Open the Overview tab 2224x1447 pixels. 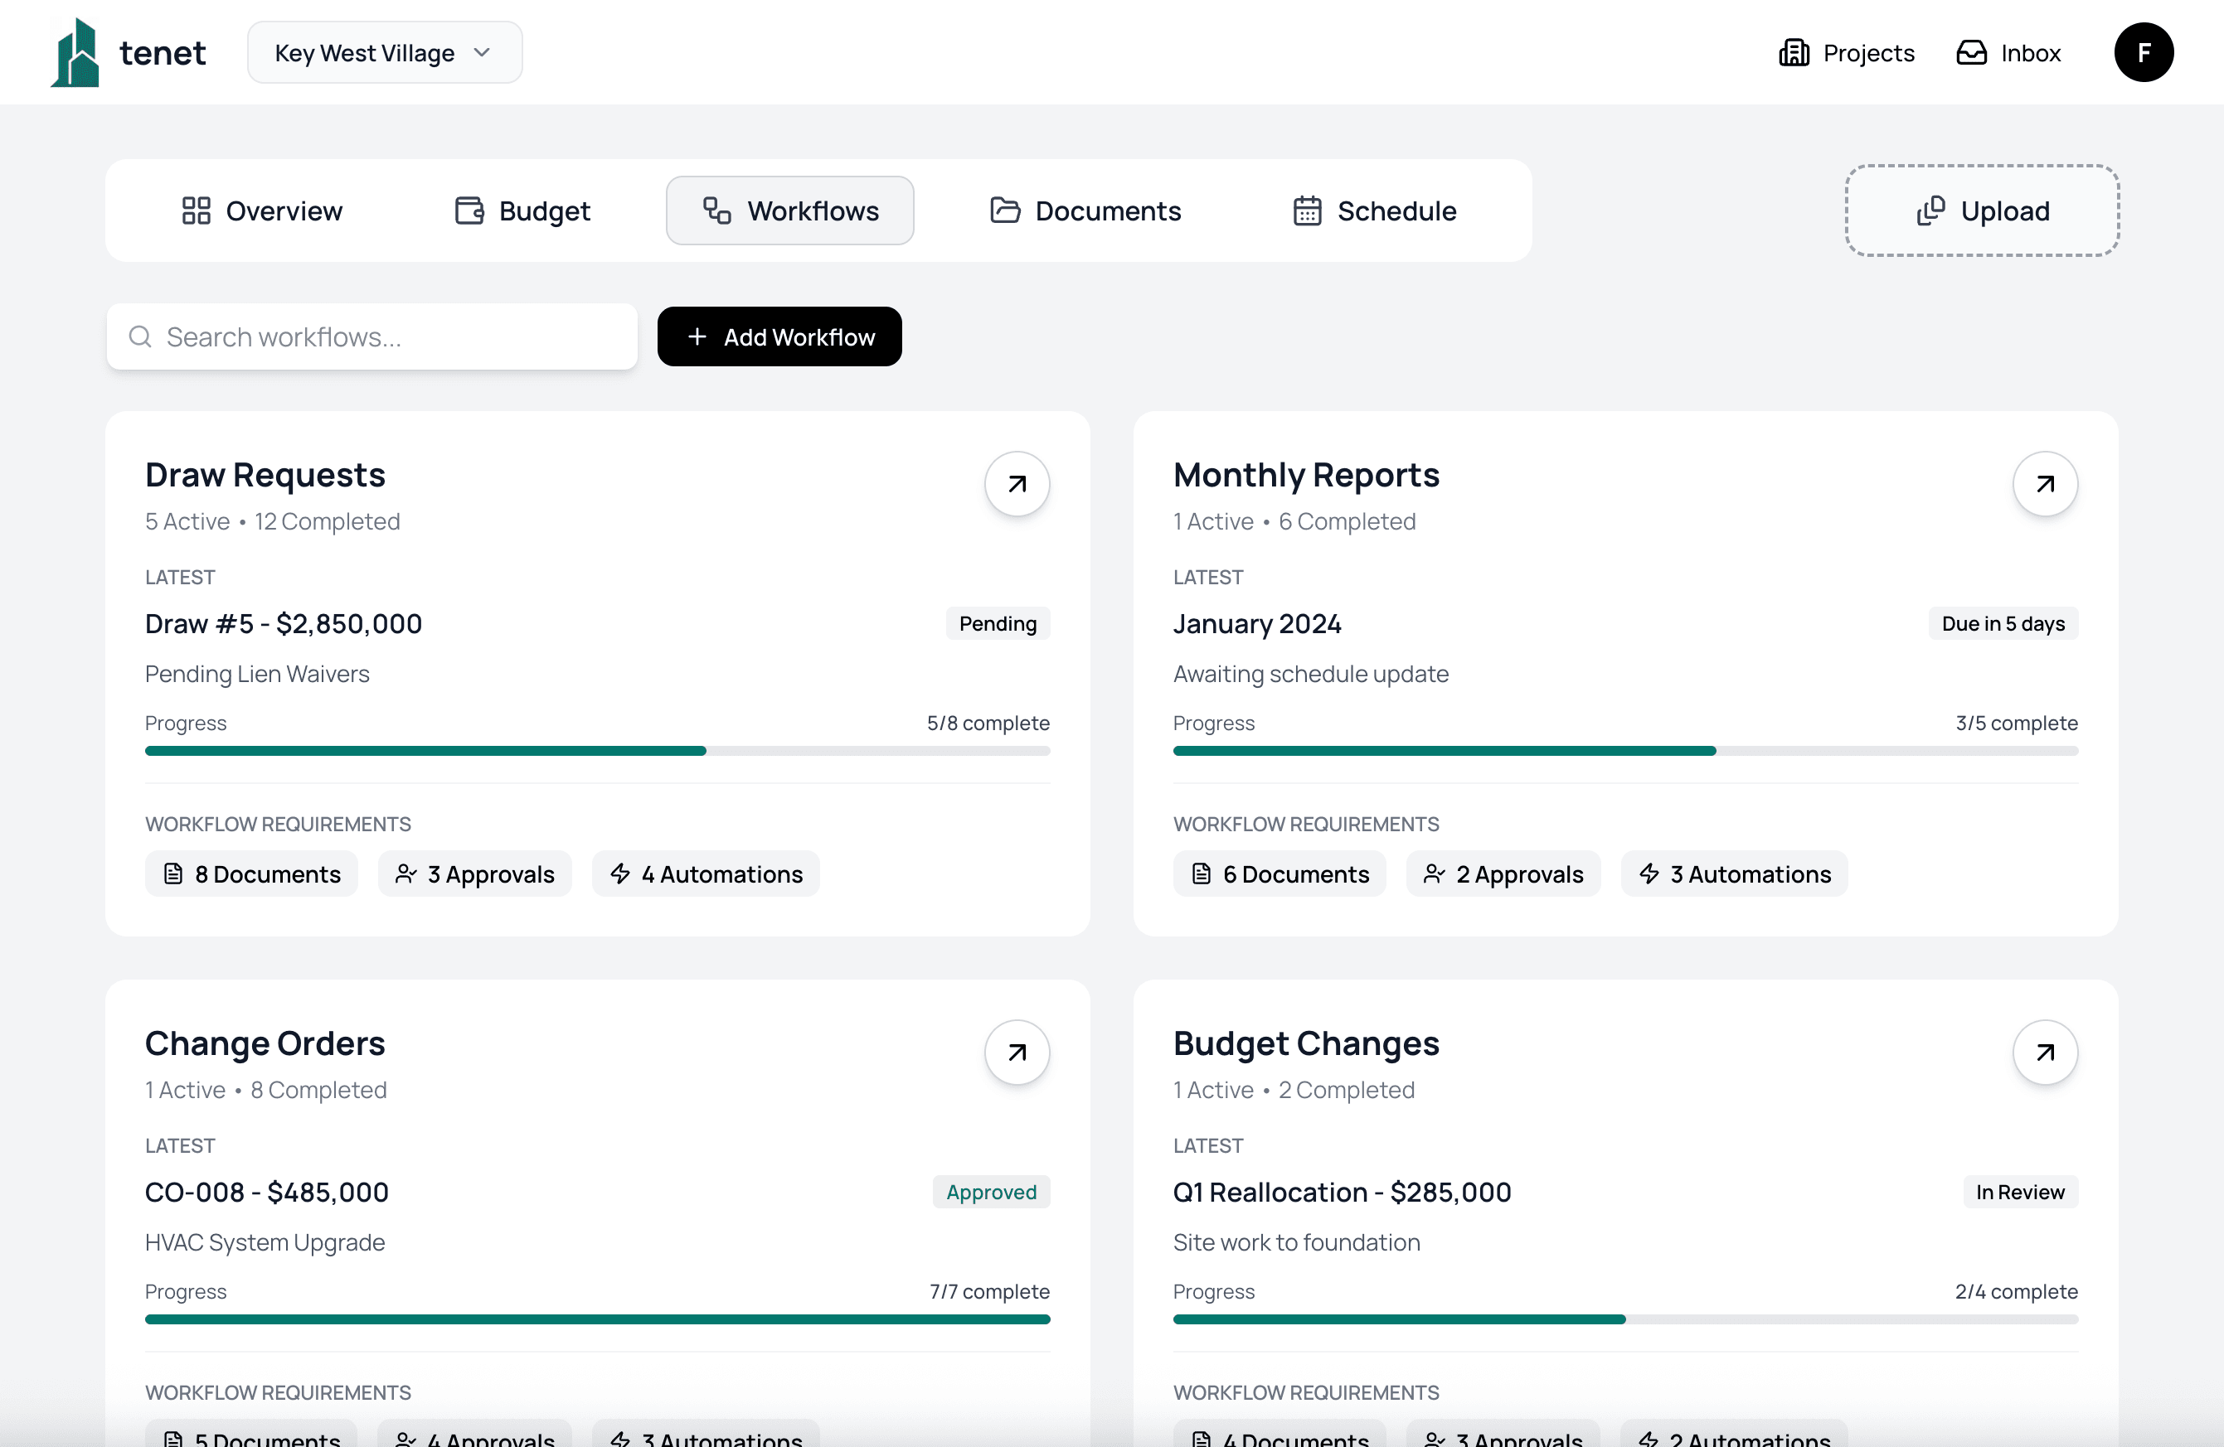(x=262, y=211)
